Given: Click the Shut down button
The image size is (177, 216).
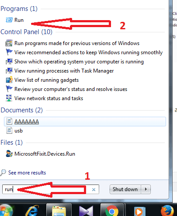Looking at the screenshot, I should point(125,189).
